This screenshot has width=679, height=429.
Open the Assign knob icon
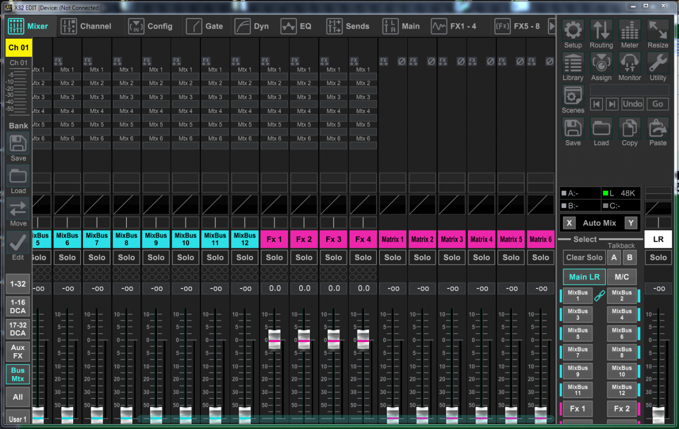pos(601,63)
